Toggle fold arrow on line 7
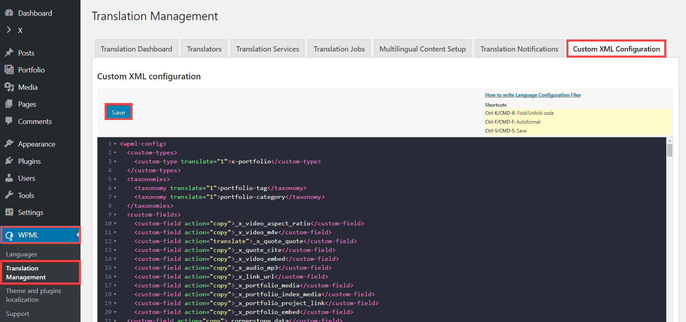Screen dimensions: 686x322 point(115,197)
